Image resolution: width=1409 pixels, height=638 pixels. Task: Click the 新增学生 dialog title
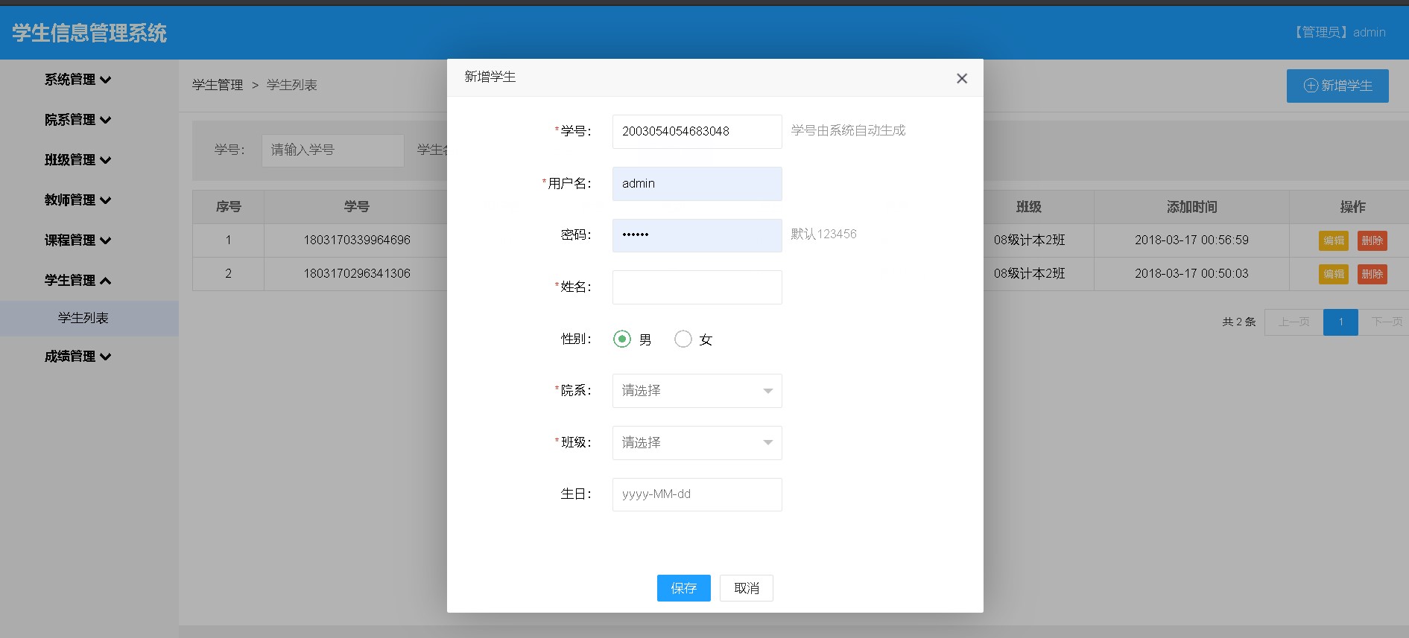[x=490, y=77]
